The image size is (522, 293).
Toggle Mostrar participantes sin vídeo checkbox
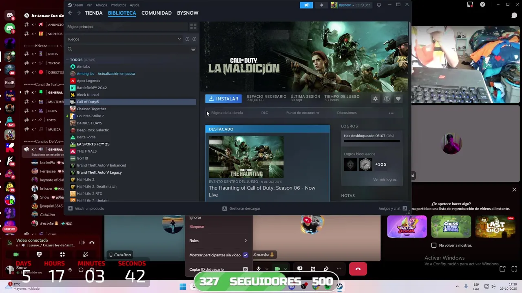245,255
